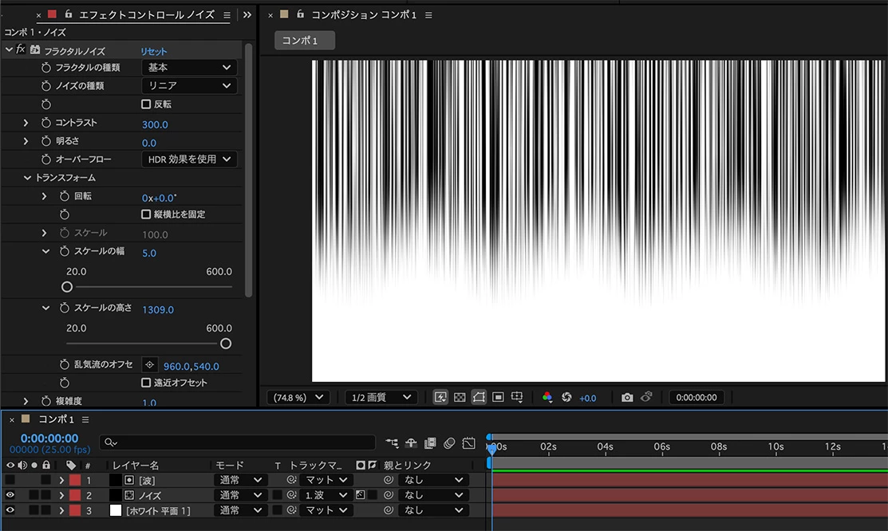Enable motion blur icon in timeline
The image size is (888, 531).
[449, 442]
